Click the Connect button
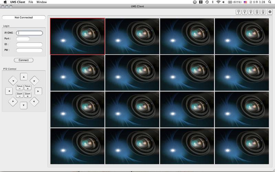The height and width of the screenshot is (172, 275). coord(24,60)
